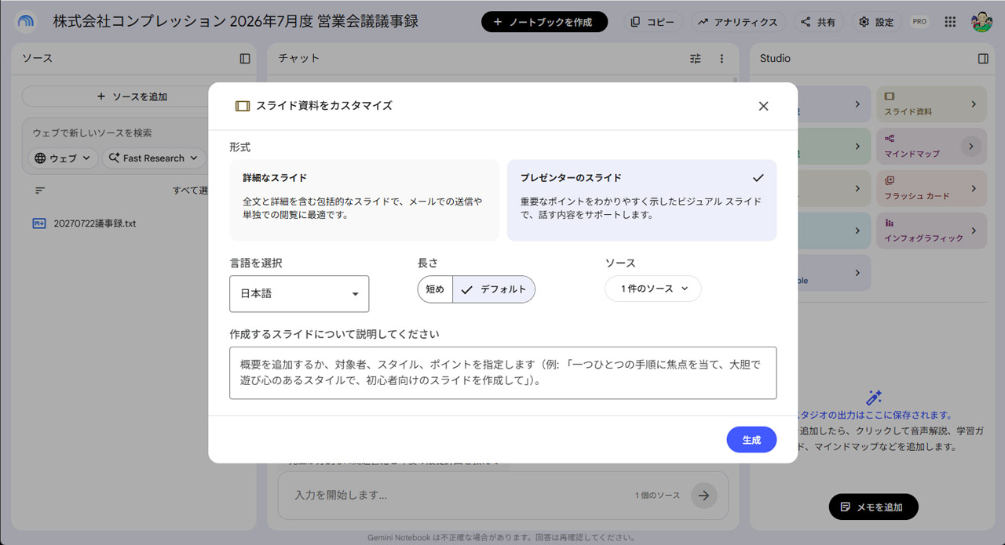Click the 共有 button
The image size is (1005, 545).
[818, 22]
